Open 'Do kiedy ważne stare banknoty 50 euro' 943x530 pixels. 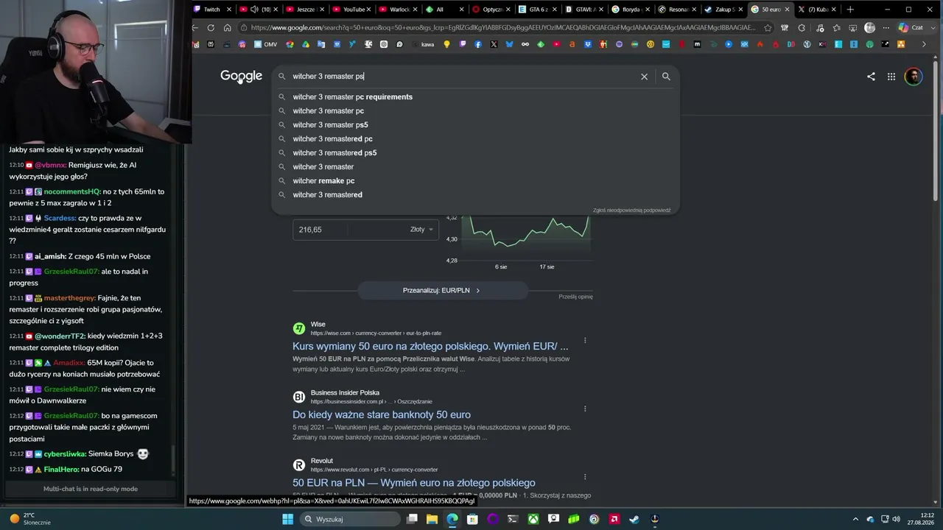point(382,414)
